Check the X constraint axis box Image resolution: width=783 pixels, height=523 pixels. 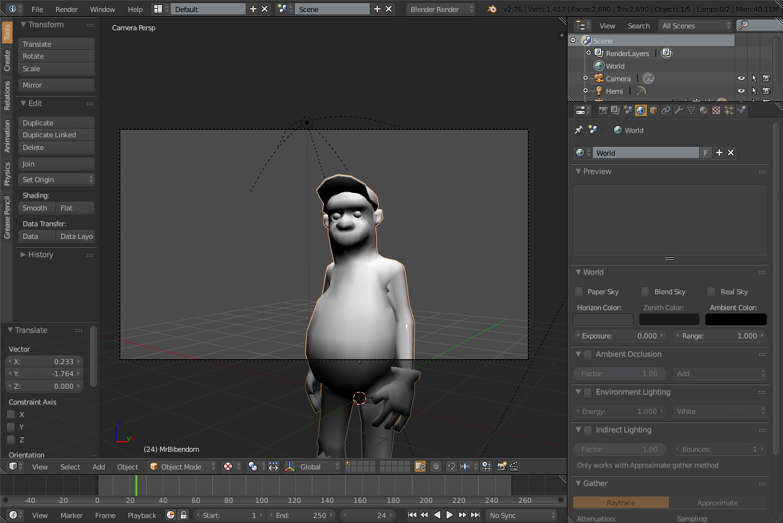[x=11, y=414]
